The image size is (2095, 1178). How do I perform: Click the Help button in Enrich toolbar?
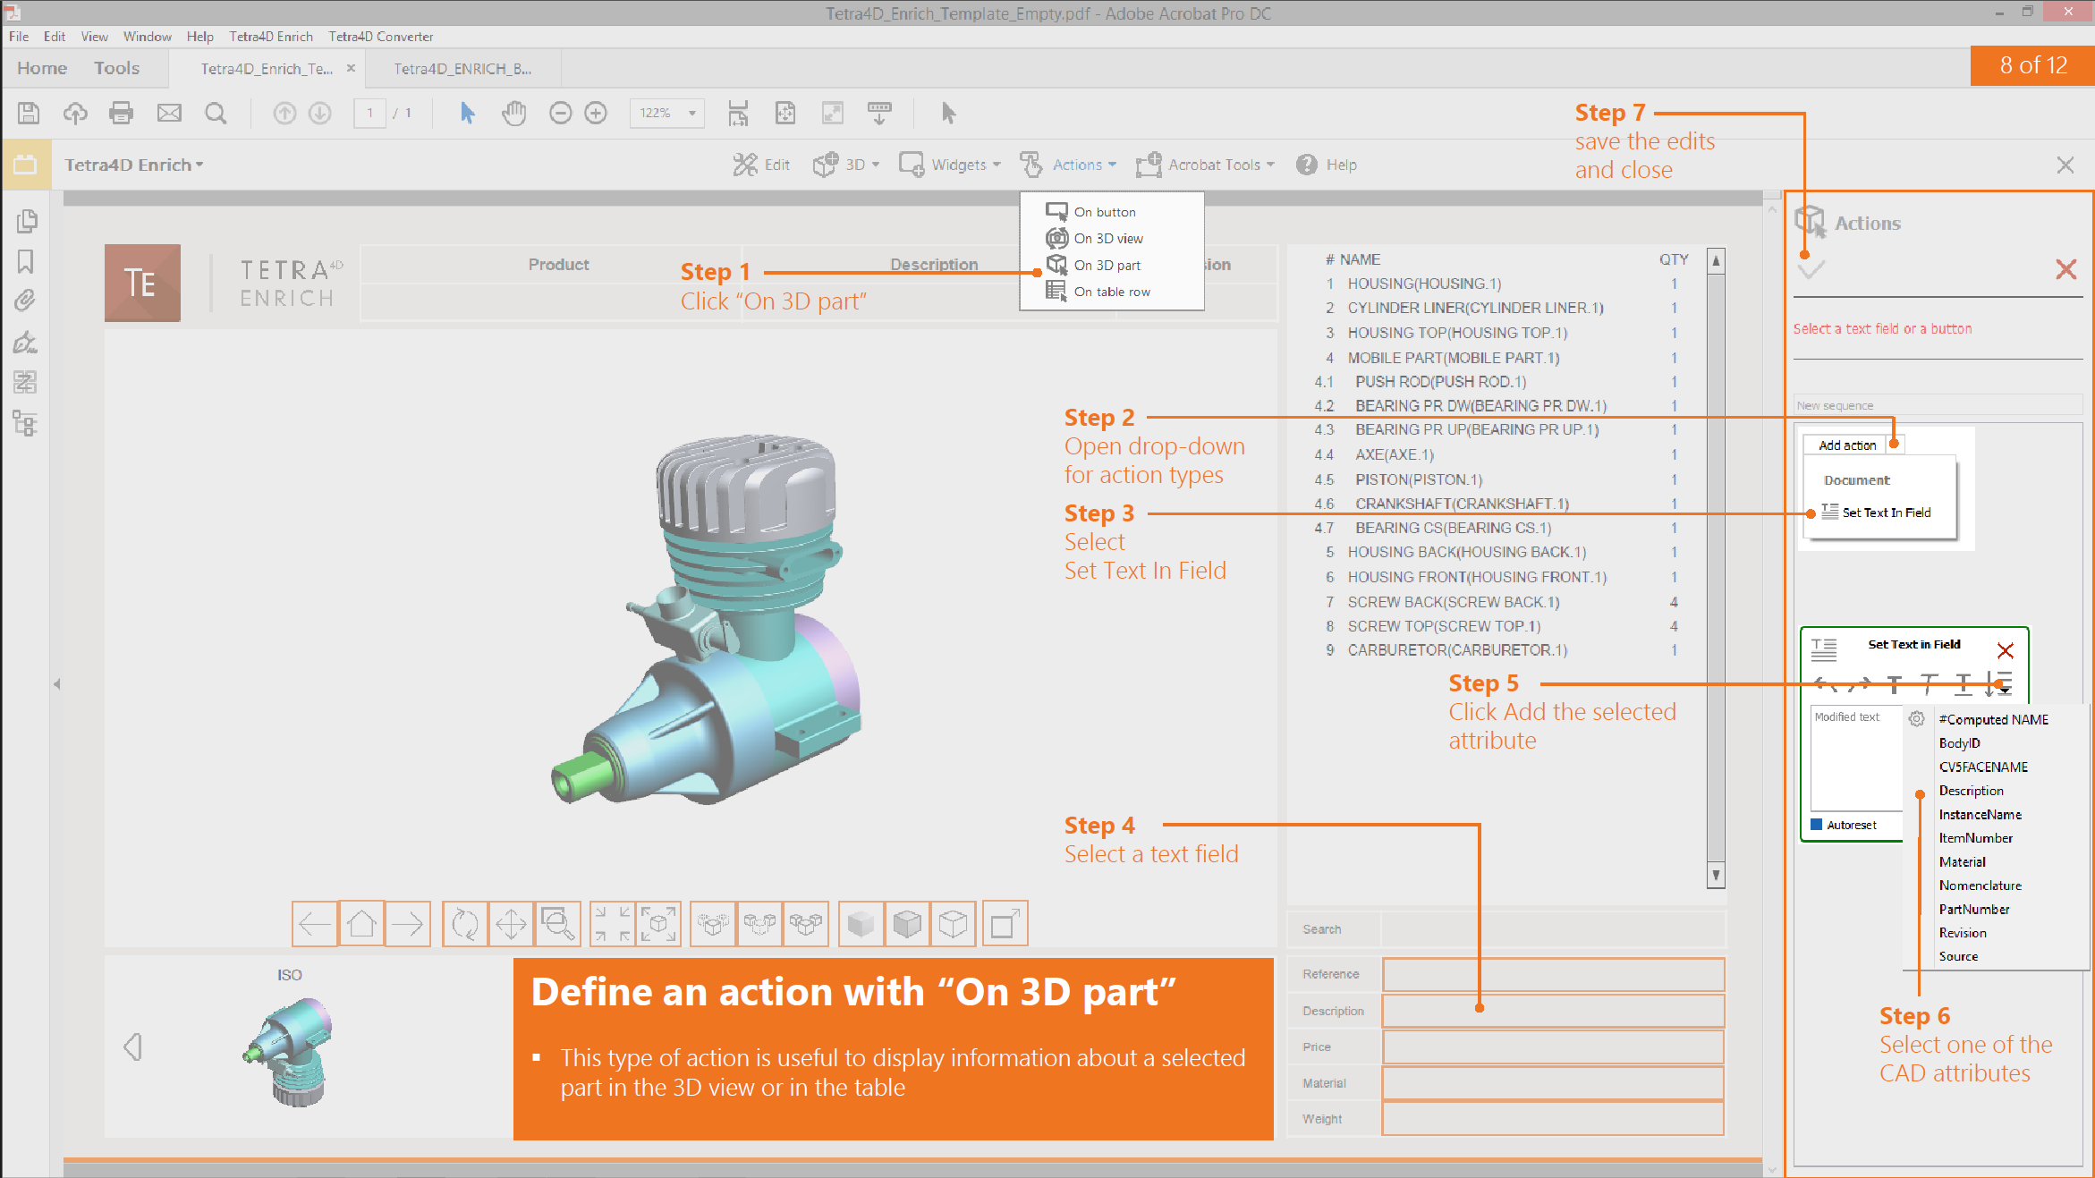[1327, 165]
